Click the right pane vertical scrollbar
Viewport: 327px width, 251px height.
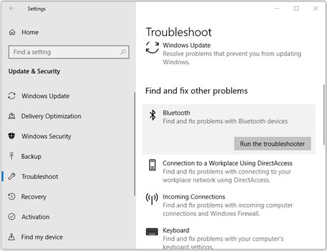pyautogui.click(x=324, y=115)
